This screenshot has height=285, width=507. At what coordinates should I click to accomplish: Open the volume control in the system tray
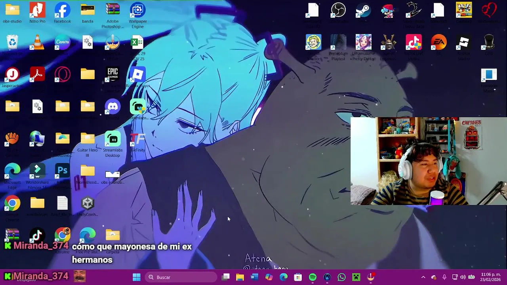[x=463, y=277]
